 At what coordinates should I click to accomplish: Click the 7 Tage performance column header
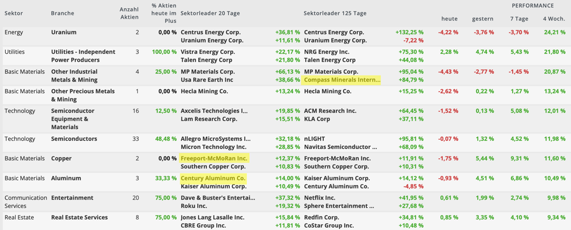(x=519, y=19)
